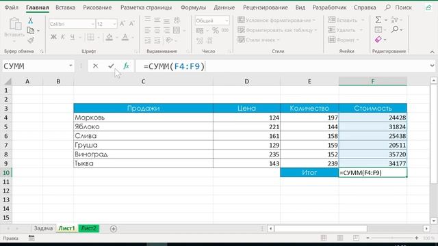Click Форматировать как таблицу button
Image resolution: width=438 pixels, height=246 pixels.
tap(277, 30)
